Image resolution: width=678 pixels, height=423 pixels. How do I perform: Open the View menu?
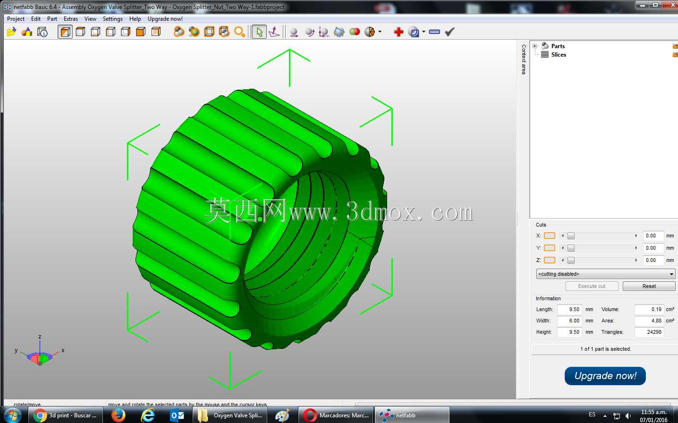click(90, 19)
